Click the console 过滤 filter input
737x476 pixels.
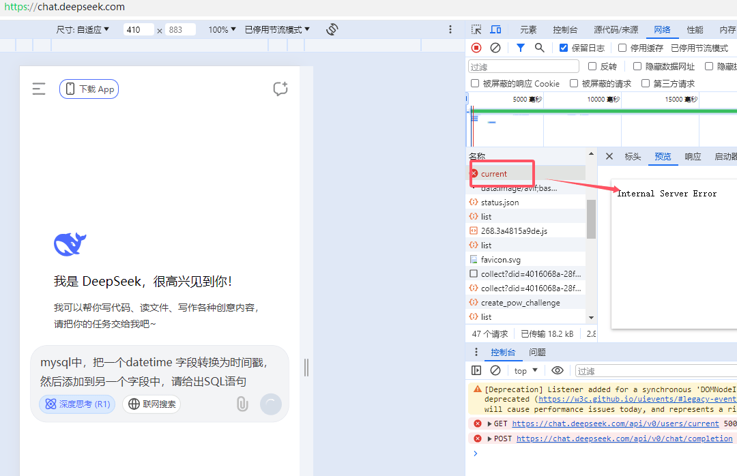(656, 371)
